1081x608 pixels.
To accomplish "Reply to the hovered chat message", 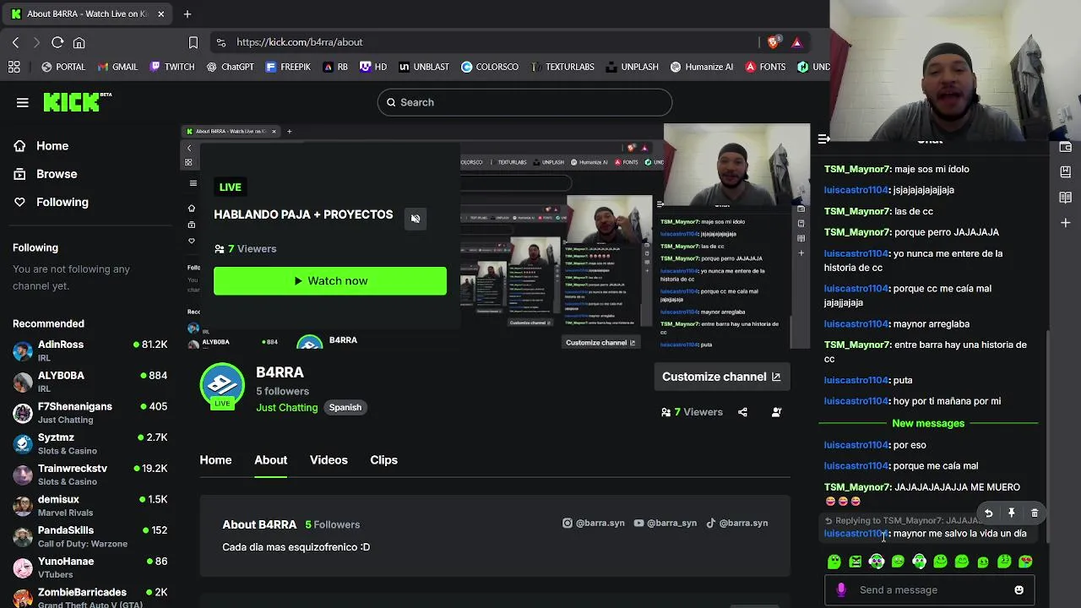I will pyautogui.click(x=988, y=513).
